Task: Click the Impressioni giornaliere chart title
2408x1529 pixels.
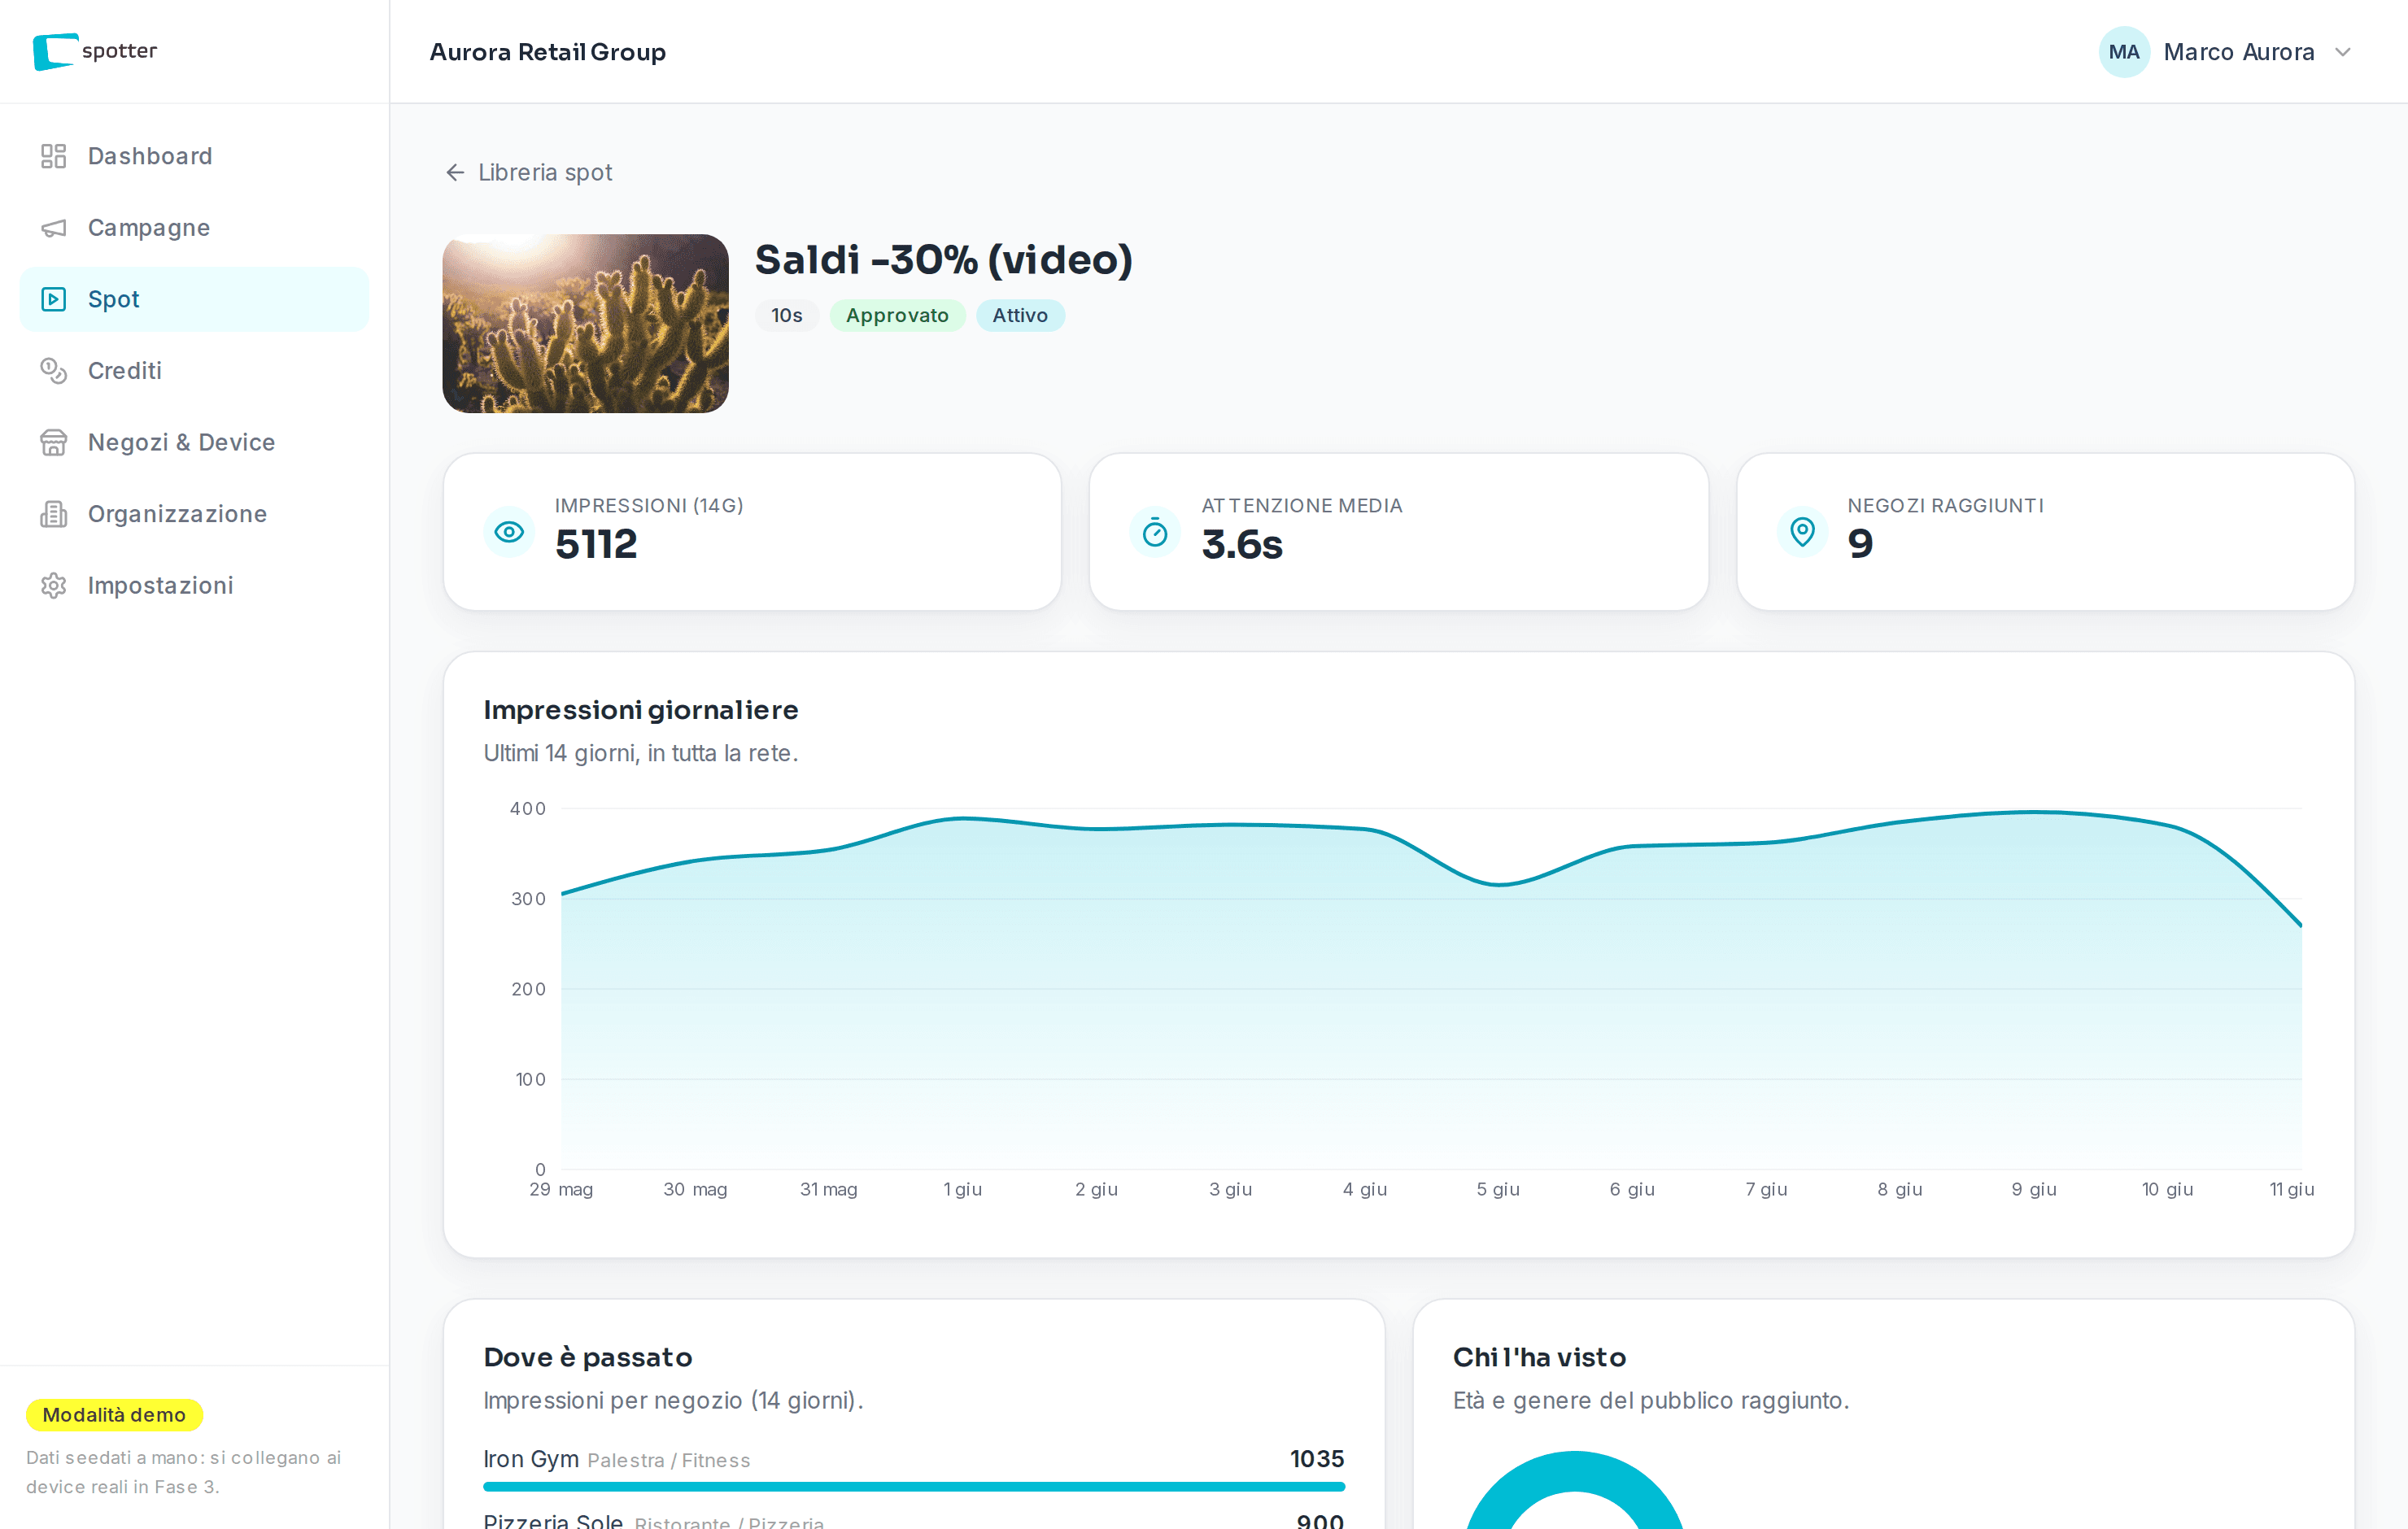Action: [x=641, y=710]
